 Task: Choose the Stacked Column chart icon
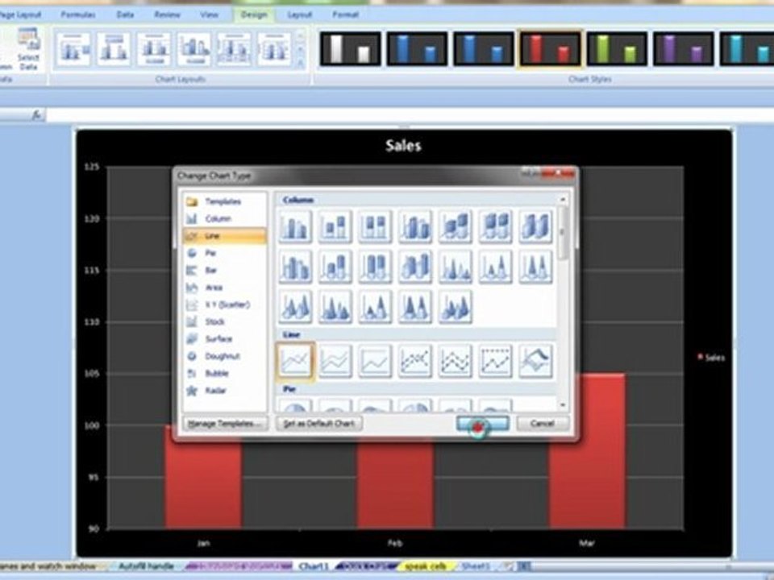click(x=335, y=227)
